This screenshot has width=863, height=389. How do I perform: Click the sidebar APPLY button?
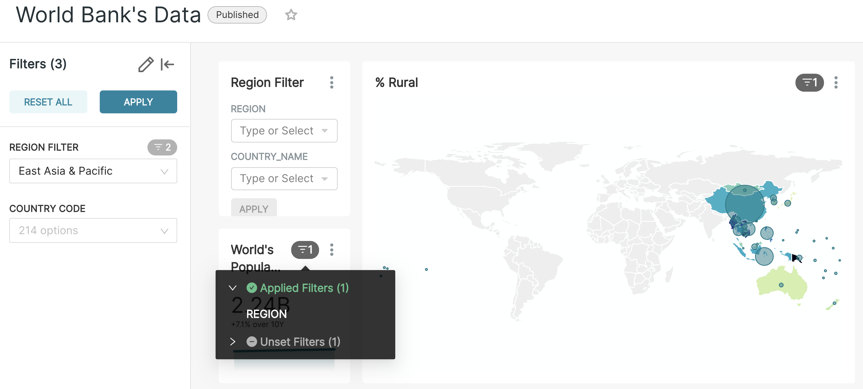(138, 102)
